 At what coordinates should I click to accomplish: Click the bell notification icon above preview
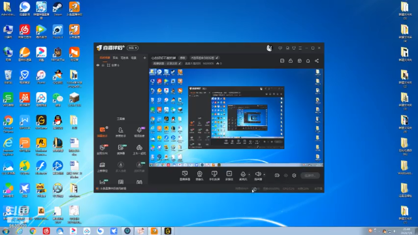308,61
